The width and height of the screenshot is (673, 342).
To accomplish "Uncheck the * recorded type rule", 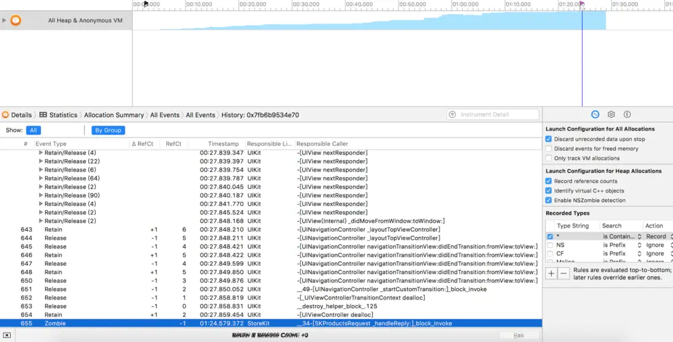I will point(550,236).
